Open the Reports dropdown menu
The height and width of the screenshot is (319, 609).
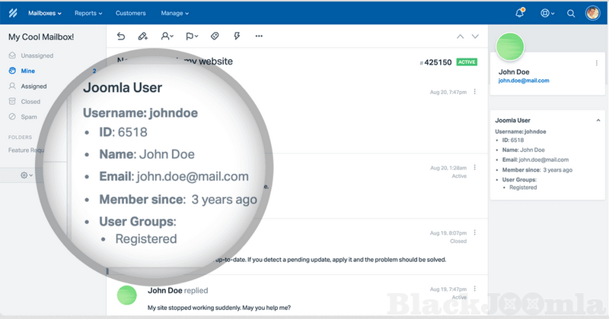(91, 13)
